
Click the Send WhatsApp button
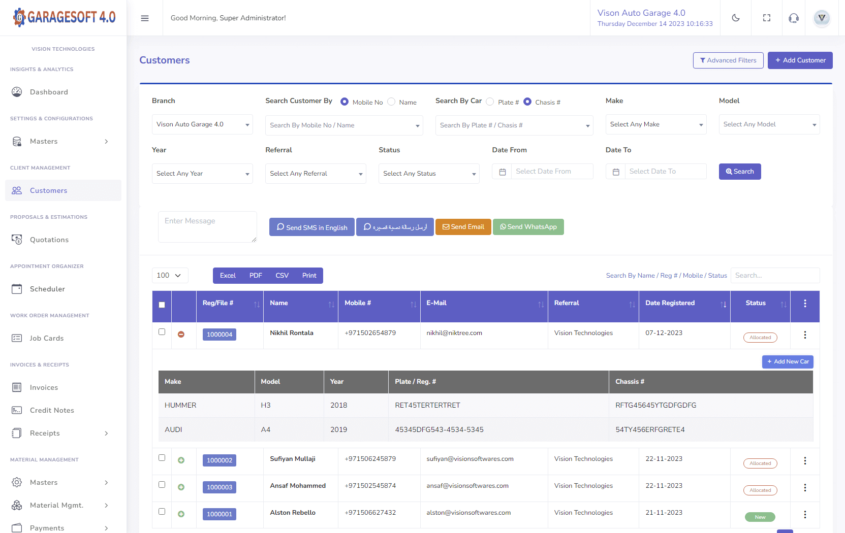click(528, 227)
